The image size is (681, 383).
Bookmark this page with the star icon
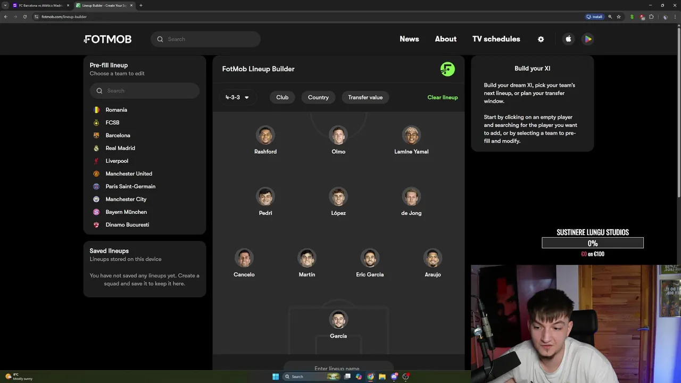coord(619,16)
